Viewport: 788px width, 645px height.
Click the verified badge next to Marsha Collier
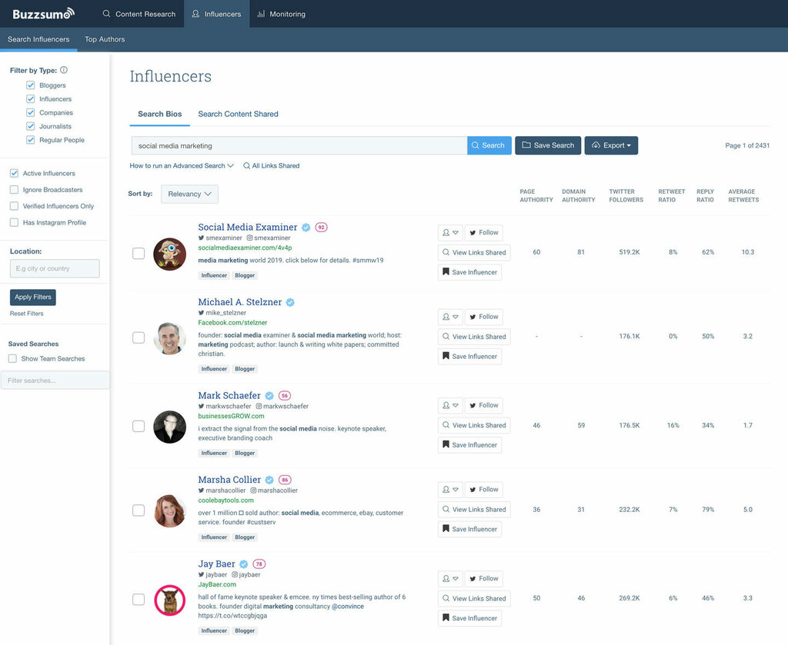coord(269,479)
